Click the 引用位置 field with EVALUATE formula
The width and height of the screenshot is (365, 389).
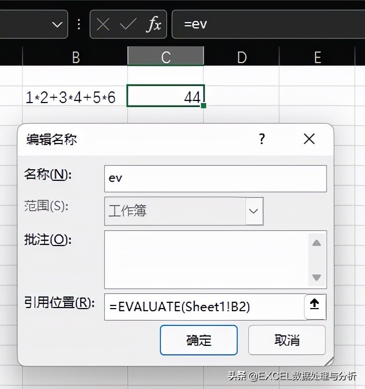tap(205, 307)
